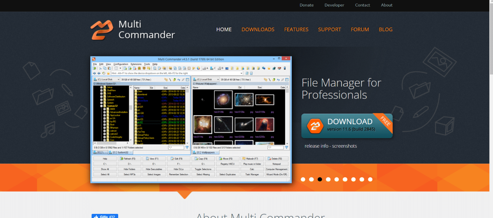Click the right panel refresh arrows icon
This screenshot has height=218, width=493.
click(278, 79)
